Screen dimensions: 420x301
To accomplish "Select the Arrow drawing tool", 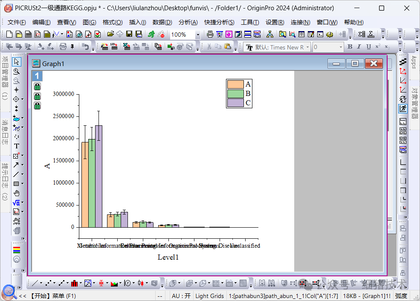I will click(16, 165).
